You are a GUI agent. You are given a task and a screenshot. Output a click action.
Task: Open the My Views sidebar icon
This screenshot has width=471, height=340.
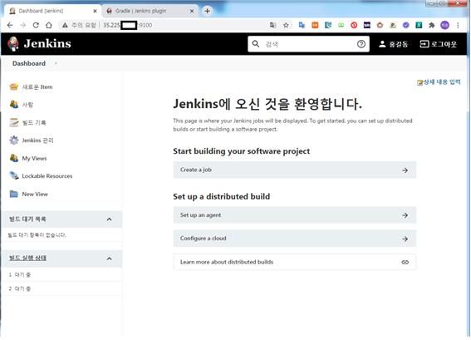coord(14,158)
